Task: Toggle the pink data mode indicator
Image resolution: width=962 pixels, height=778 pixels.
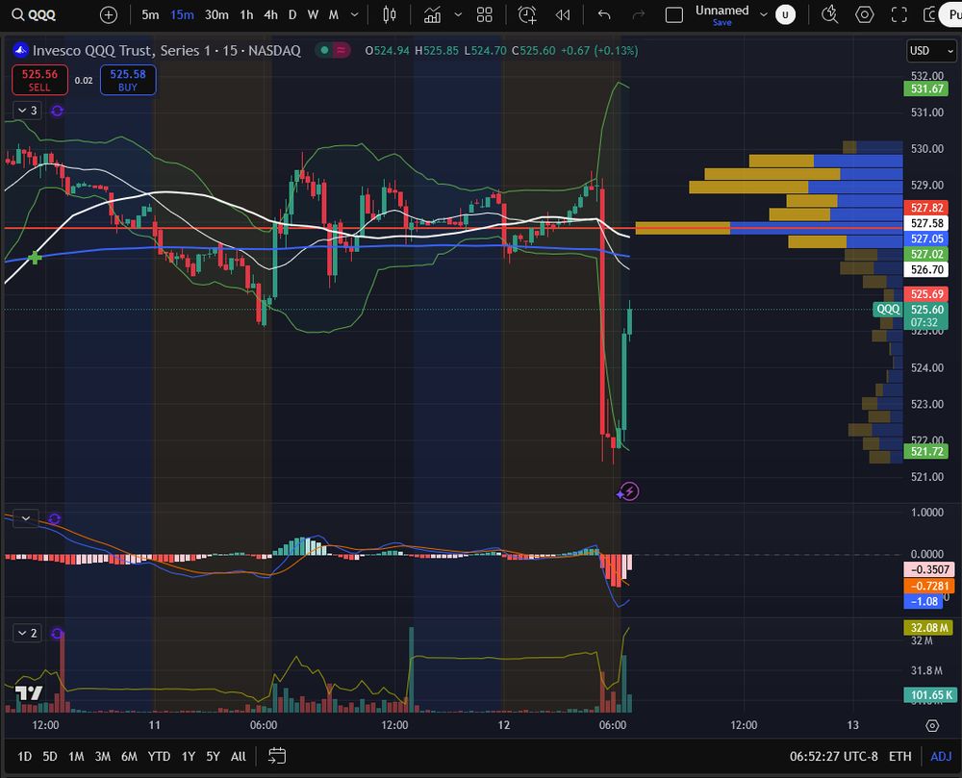Action: coord(341,50)
